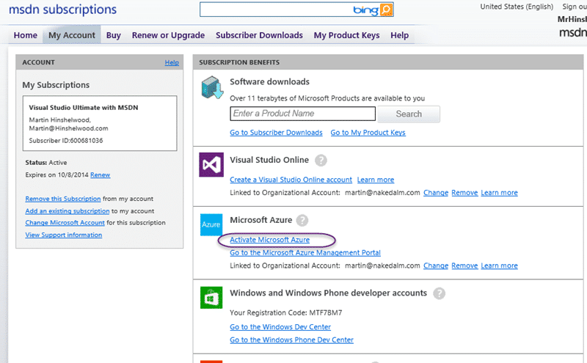Click the Software downloads box icon

pos(212,87)
